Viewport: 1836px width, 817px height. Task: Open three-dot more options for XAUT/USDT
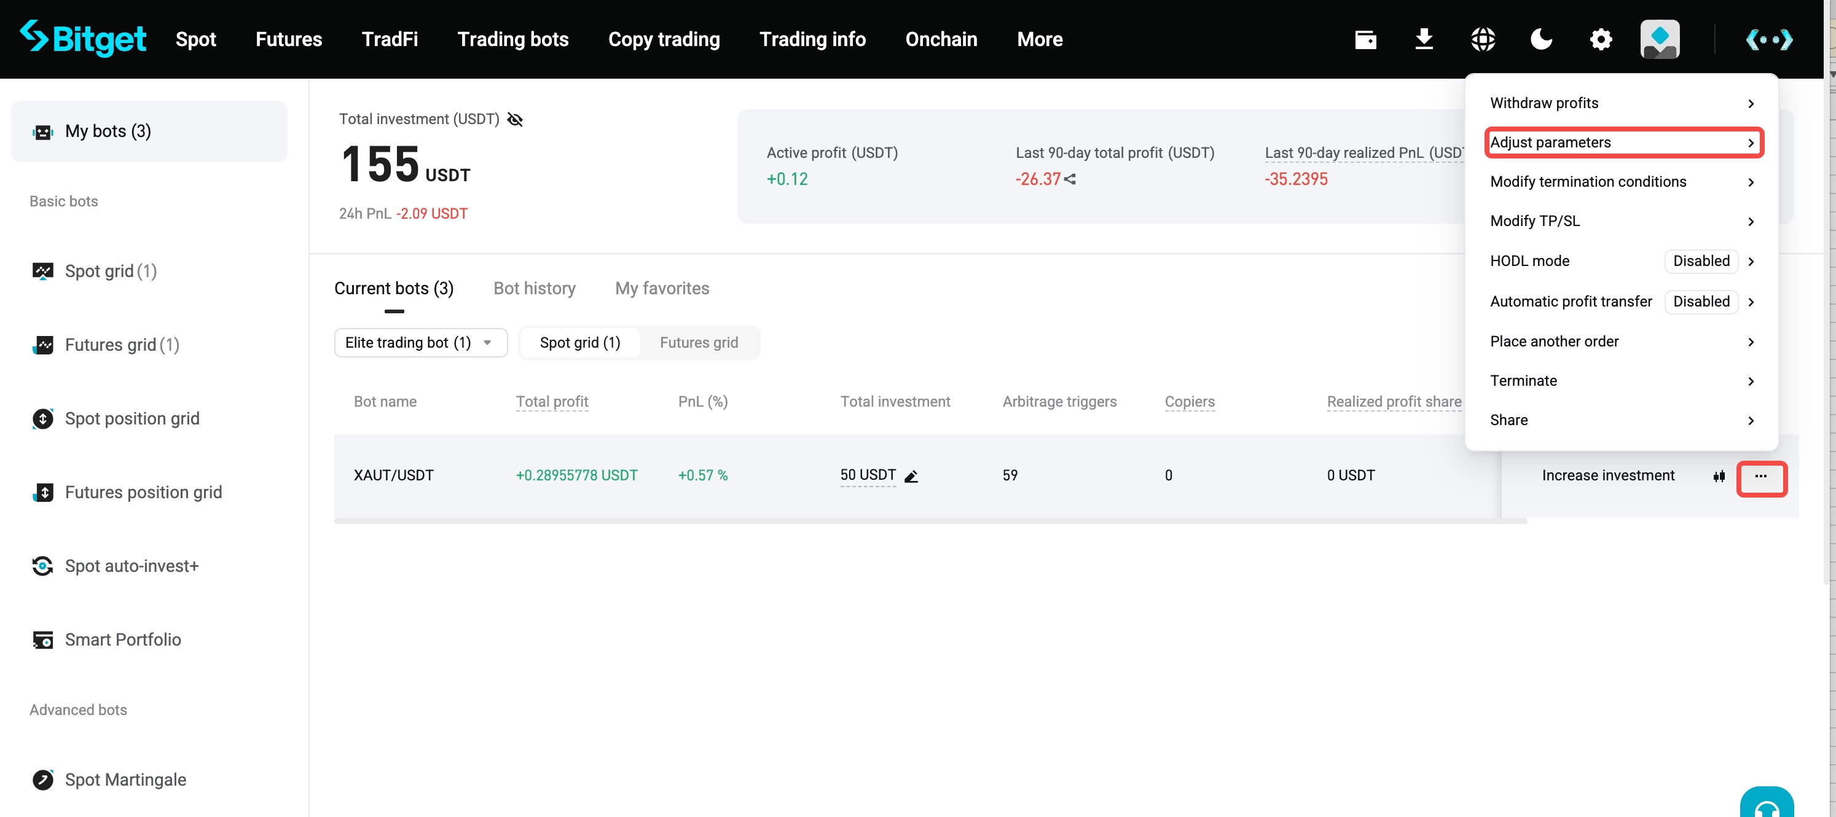click(1760, 477)
